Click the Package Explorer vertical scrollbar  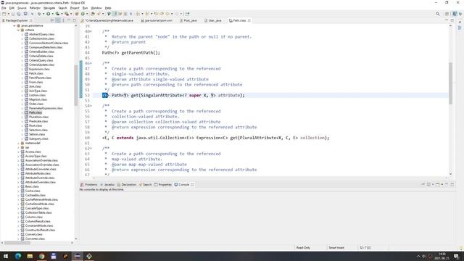pos(75,86)
